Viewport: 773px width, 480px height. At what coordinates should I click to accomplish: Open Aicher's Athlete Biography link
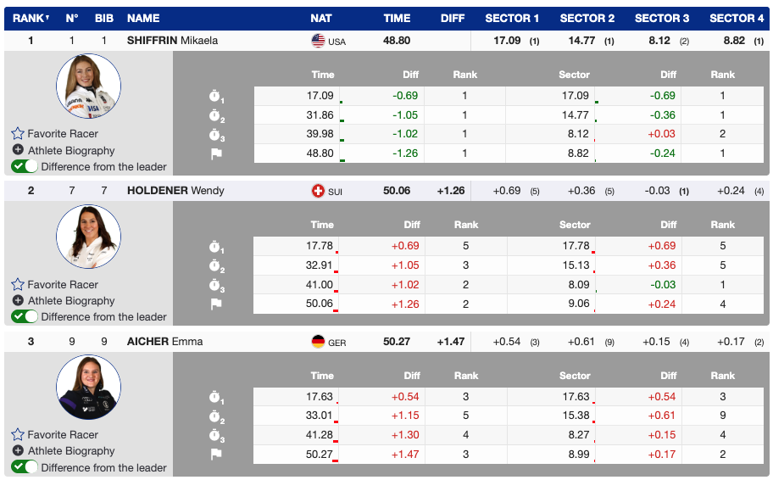(x=71, y=451)
